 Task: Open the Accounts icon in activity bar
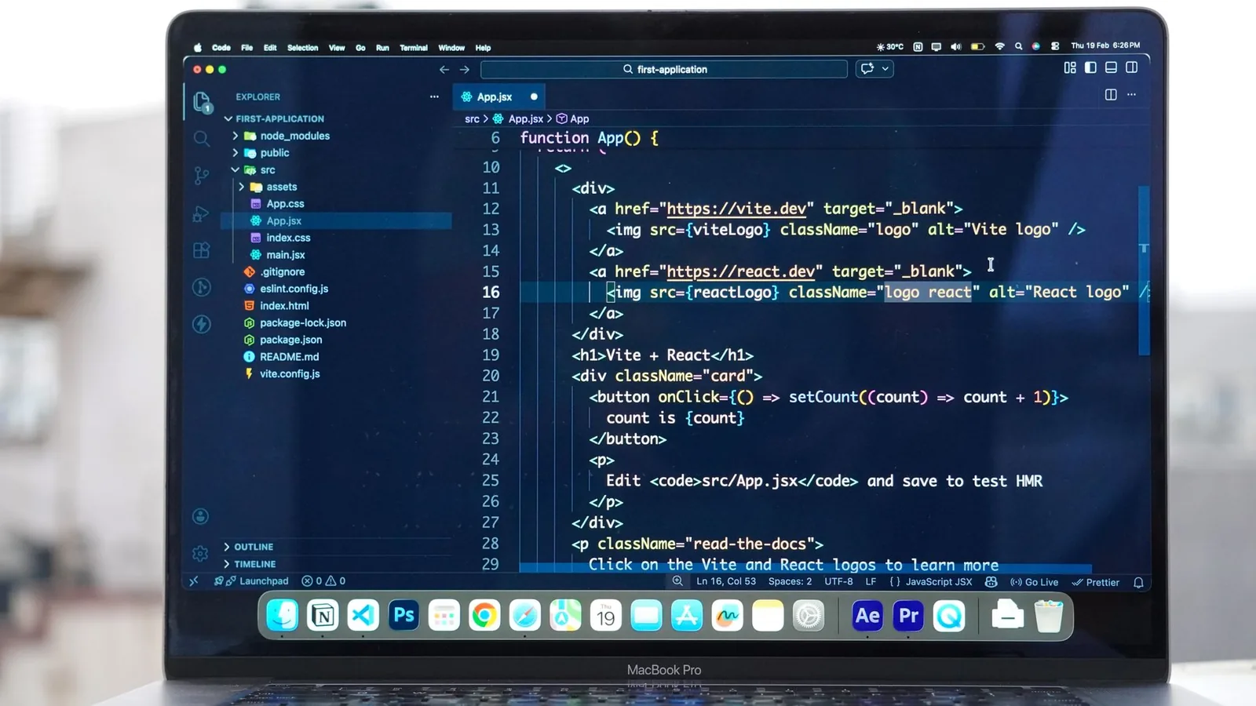pos(201,516)
